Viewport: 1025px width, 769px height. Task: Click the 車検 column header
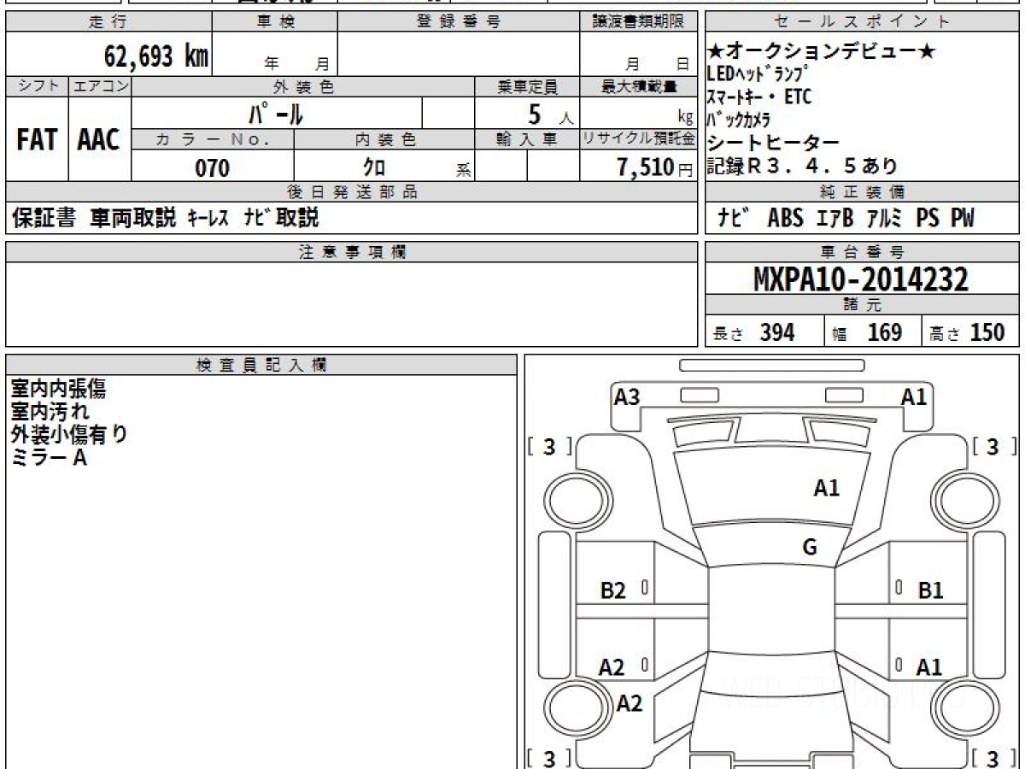(x=275, y=22)
